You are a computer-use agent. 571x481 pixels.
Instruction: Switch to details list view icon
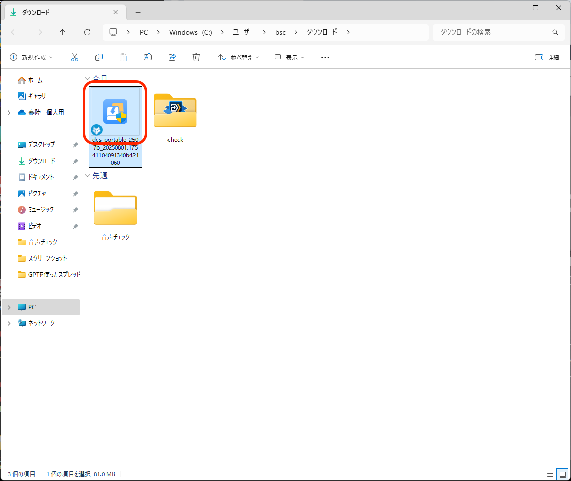point(550,474)
